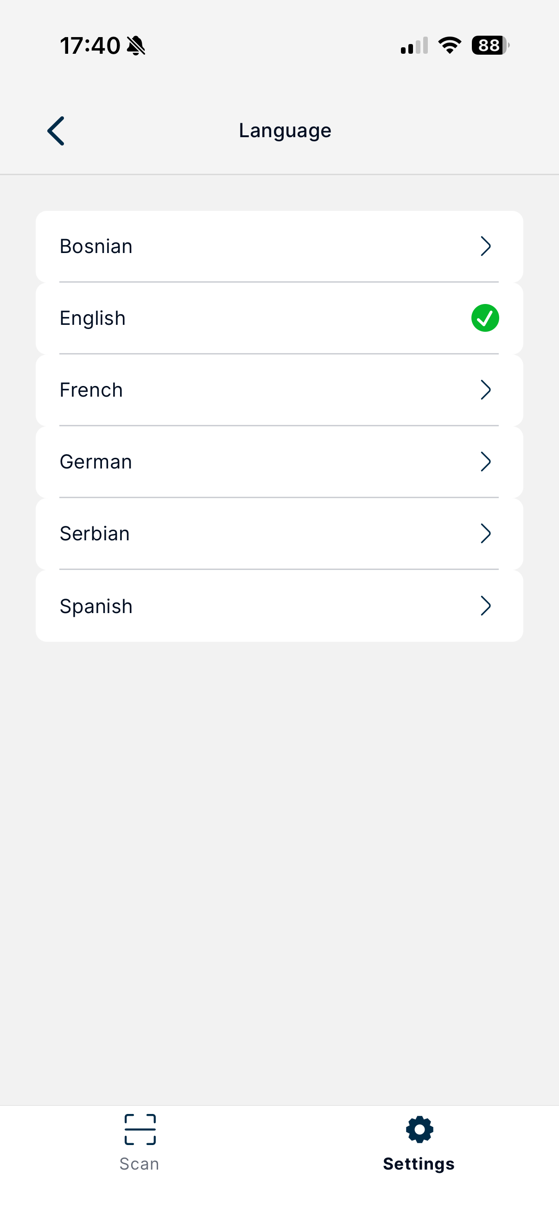Open the Scan frame icon
Viewport: 559px width, 1215px height.
click(x=140, y=1130)
